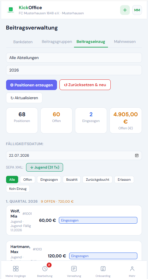Open Bearbeitung with the clock icon
Viewport: 148px width, 279px height.
[x=45, y=271]
